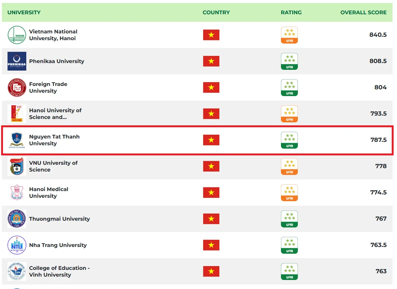Click the overall score 840.5

pos(378,35)
